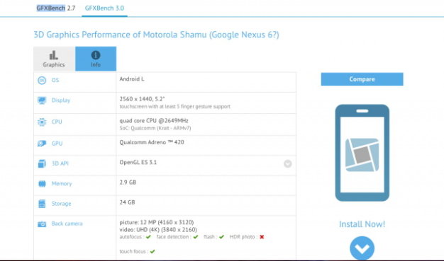Image resolution: width=444 pixels, height=261 pixels.
Task: Click 'picture: 12 MP (4160 x 3120)' text
Action: pyautogui.click(x=157, y=222)
